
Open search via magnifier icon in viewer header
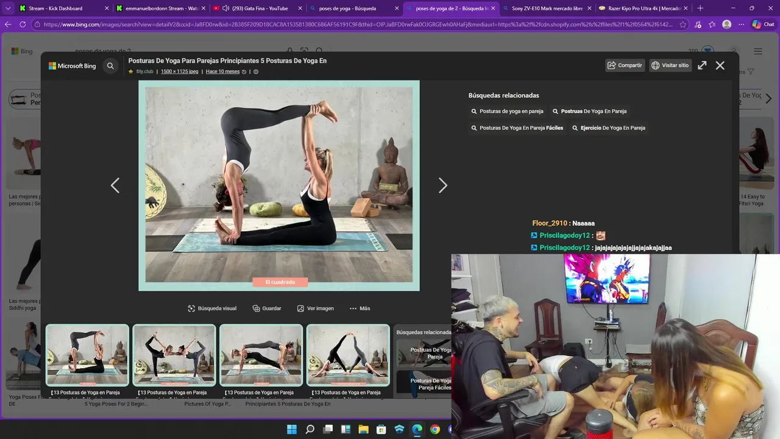coord(110,66)
